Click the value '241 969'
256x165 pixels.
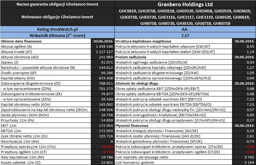pos(106,57)
